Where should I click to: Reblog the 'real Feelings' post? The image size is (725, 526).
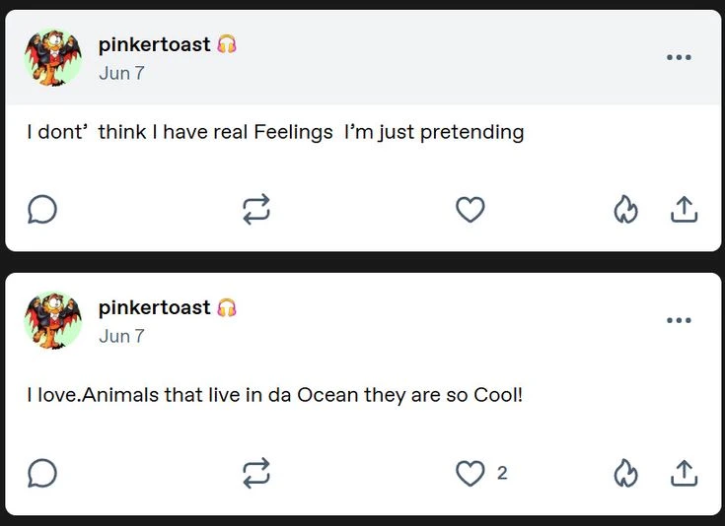256,209
